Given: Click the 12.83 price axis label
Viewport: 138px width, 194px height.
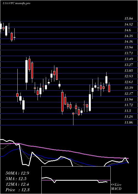Looking at the screenshot, I should coord(129,76).
